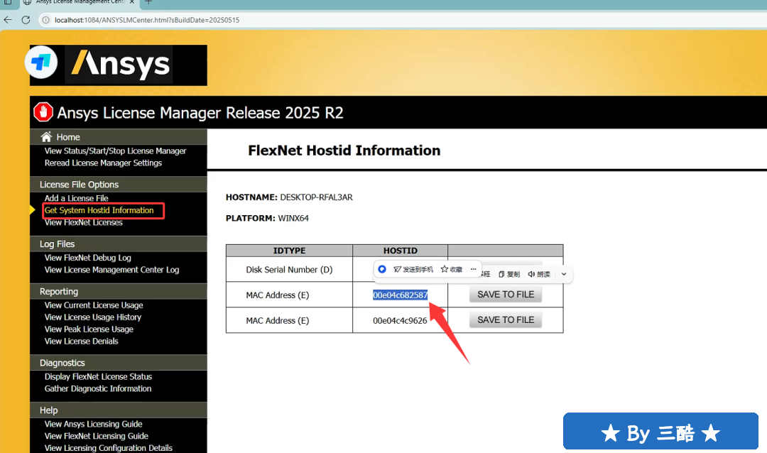
Task: Open View FlexNet Licenses
Action: (x=84, y=222)
